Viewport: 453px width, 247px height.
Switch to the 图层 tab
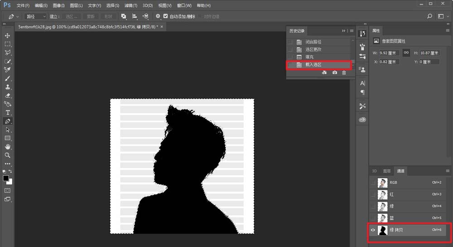click(387, 171)
